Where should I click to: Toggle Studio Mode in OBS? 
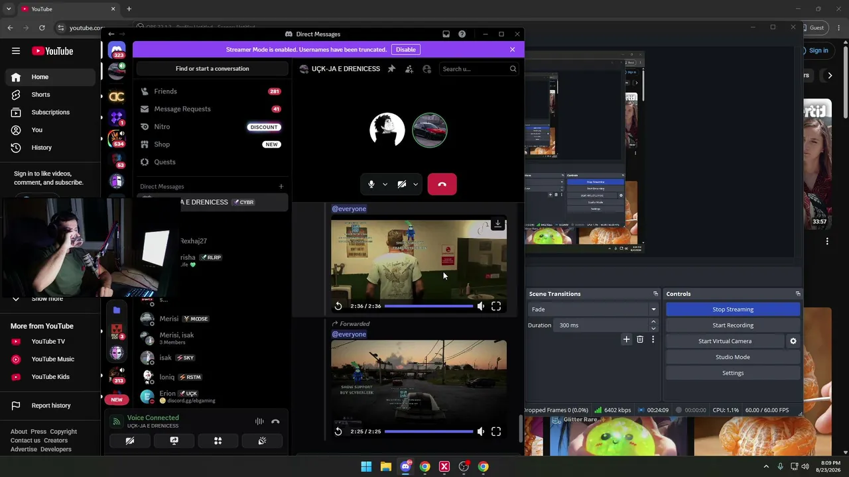click(x=733, y=357)
